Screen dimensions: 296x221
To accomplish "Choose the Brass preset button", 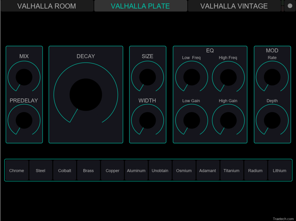I will pos(88,170).
